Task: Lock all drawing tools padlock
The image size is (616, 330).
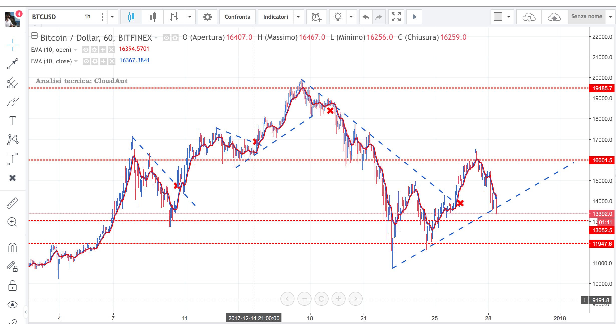Action: point(13,285)
